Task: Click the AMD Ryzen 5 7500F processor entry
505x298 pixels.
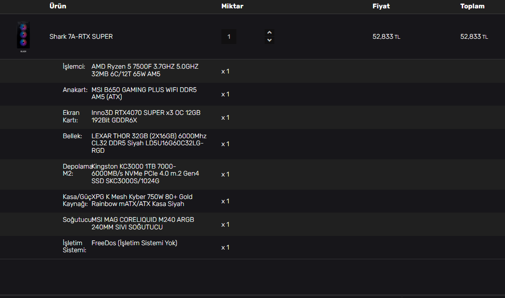Action: pos(145,70)
